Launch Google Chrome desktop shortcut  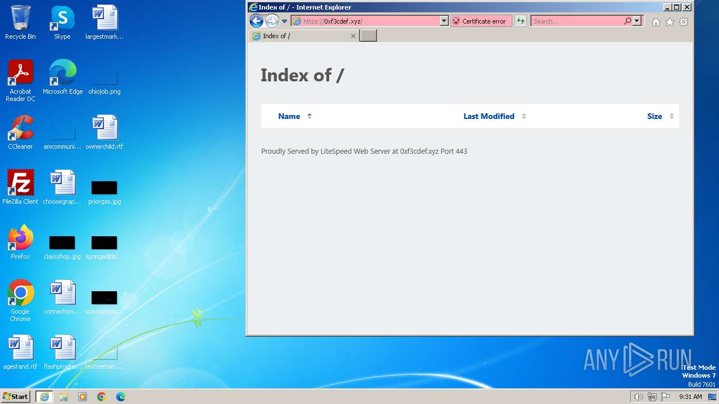click(x=20, y=301)
